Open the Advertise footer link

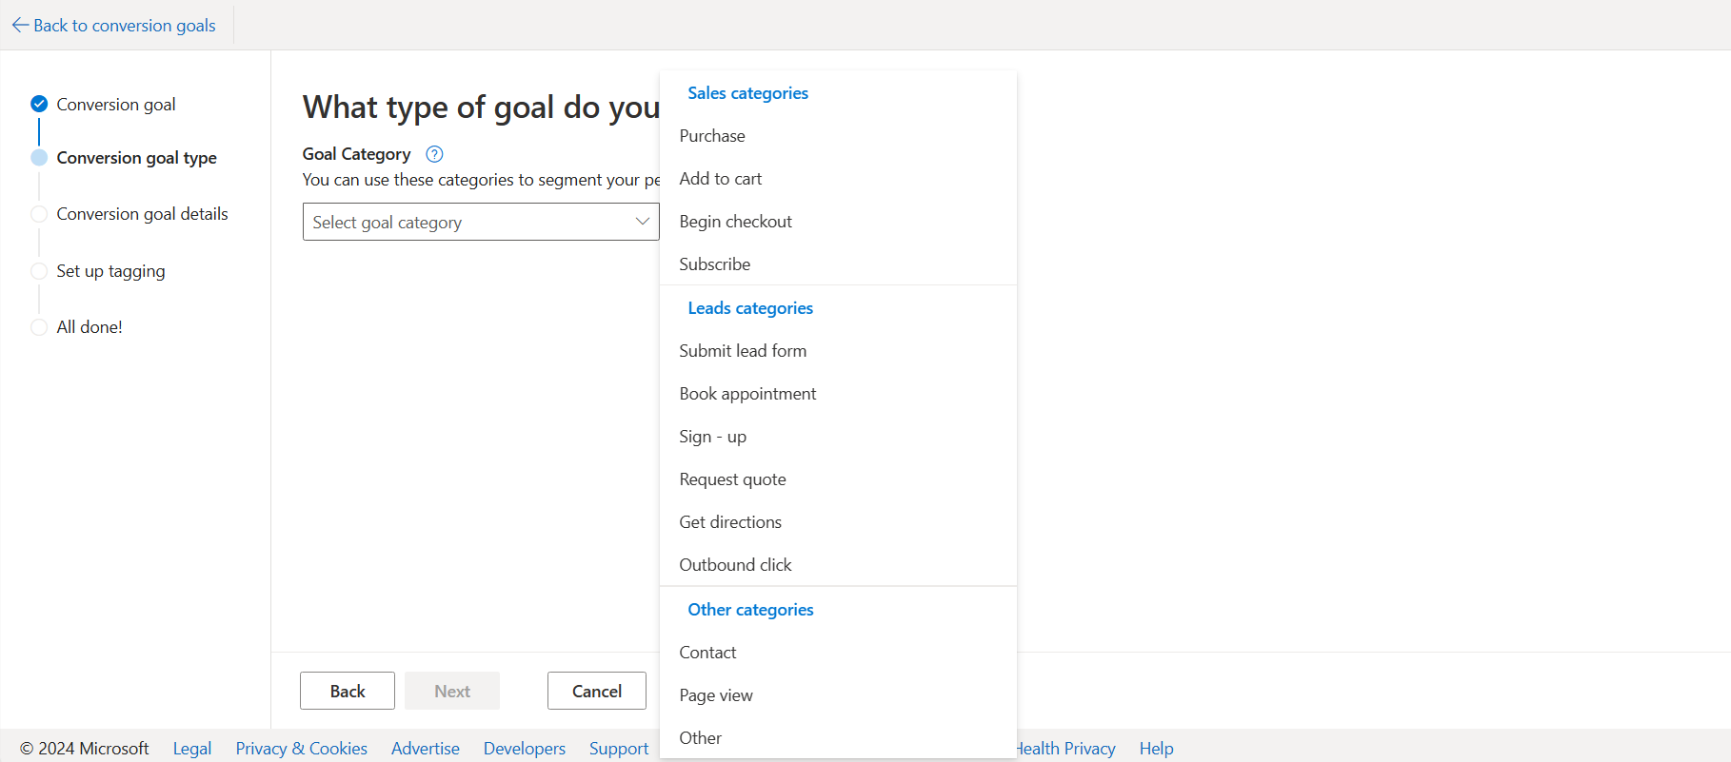tap(426, 749)
